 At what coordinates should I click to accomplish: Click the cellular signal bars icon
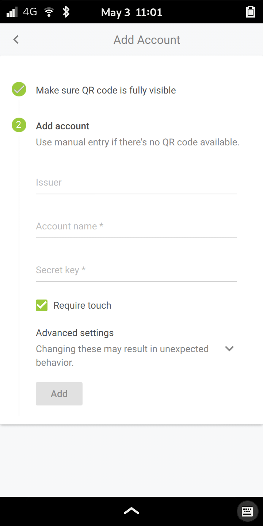(x=12, y=12)
